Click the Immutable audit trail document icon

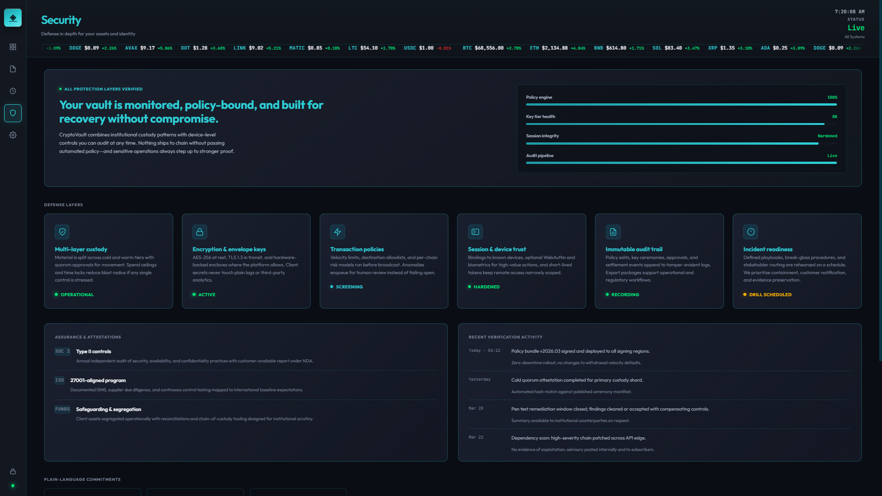613,232
